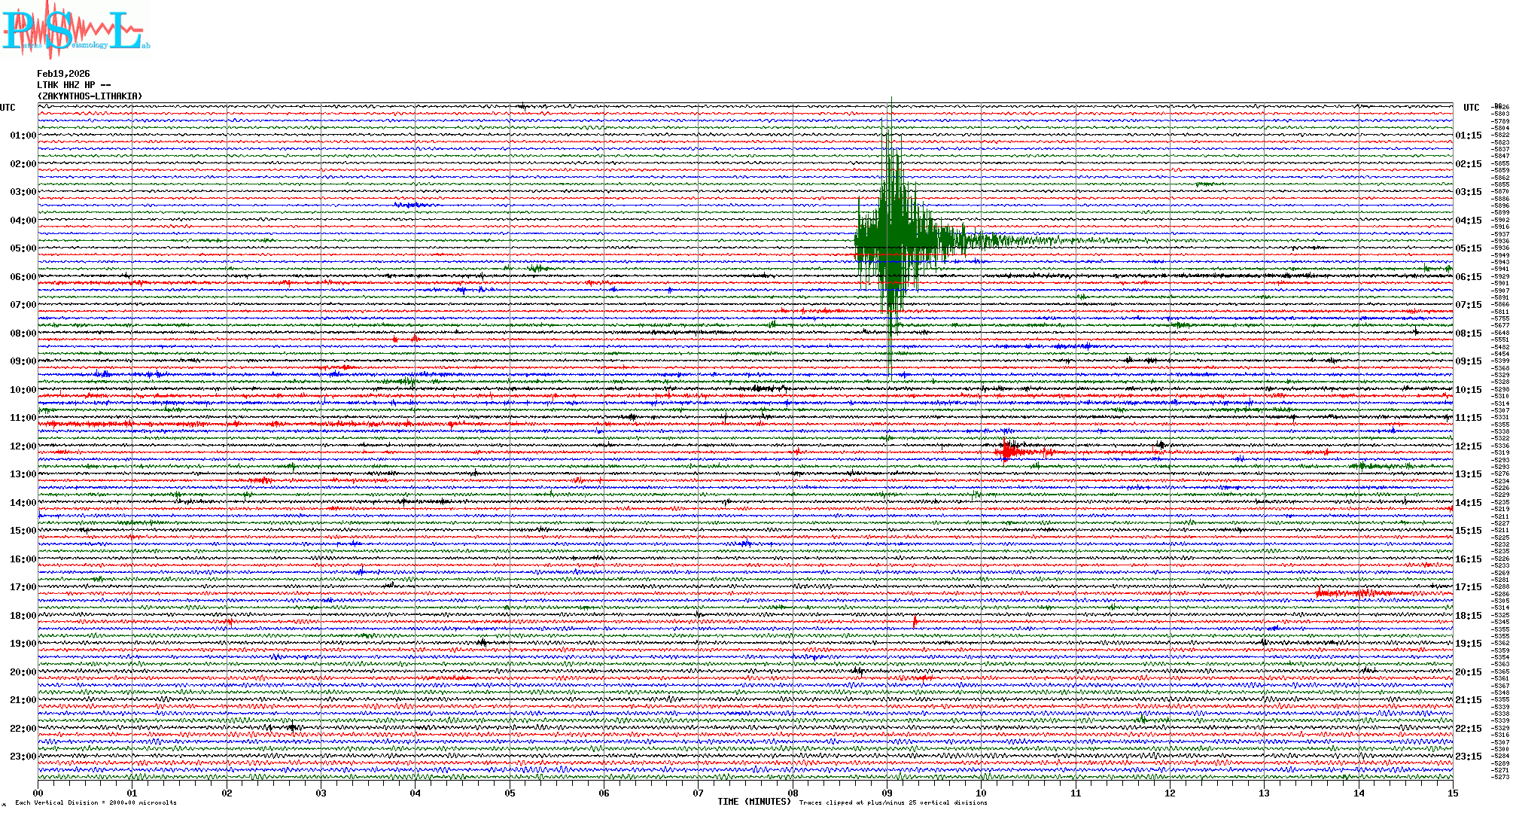Click the 18:15 time label on right

1468,616
